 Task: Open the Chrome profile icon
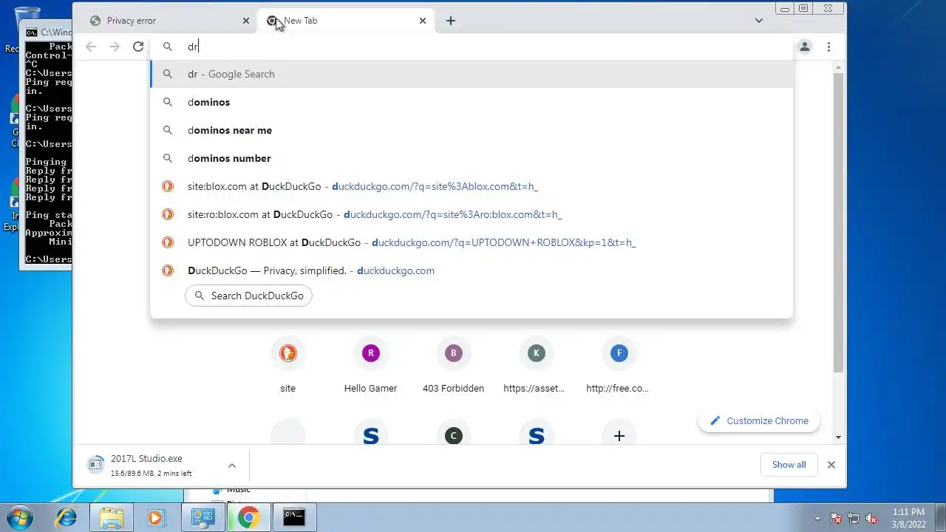[805, 47]
